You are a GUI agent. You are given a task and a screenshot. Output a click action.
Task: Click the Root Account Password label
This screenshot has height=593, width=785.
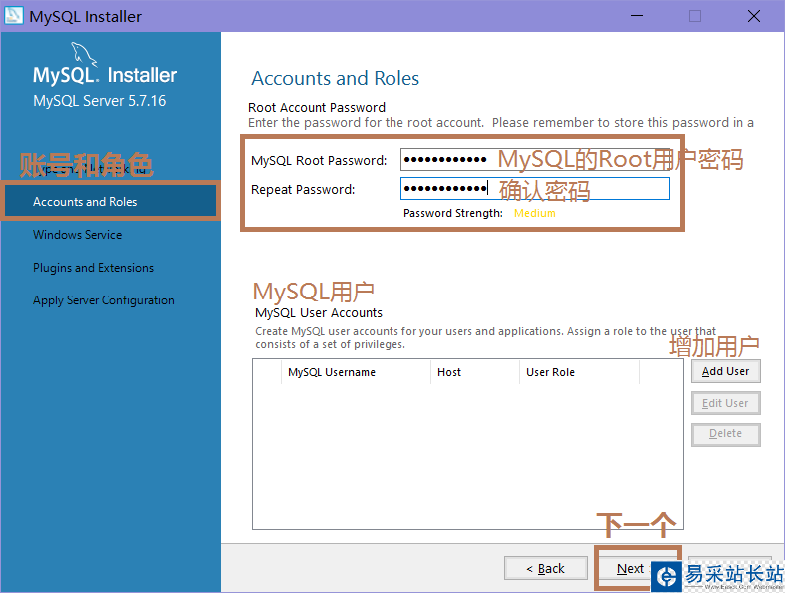pyautogui.click(x=317, y=107)
